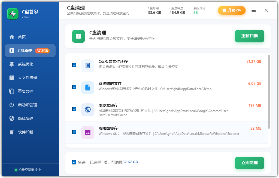
Task: Uncheck the 系统临时文件 checkbox
Action: coord(74,87)
